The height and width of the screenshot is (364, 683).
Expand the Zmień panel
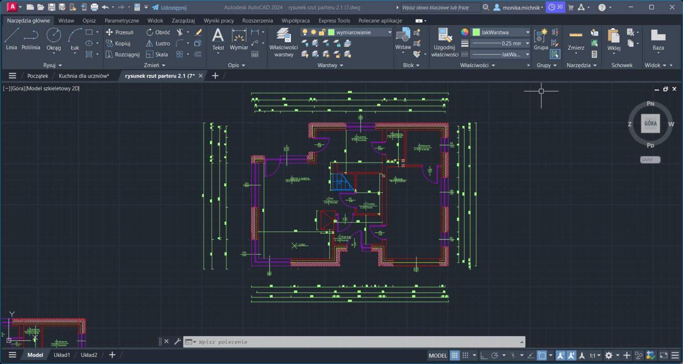coord(154,65)
